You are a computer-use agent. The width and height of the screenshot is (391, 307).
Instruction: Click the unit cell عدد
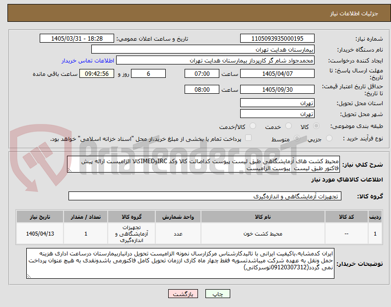[x=178, y=234]
